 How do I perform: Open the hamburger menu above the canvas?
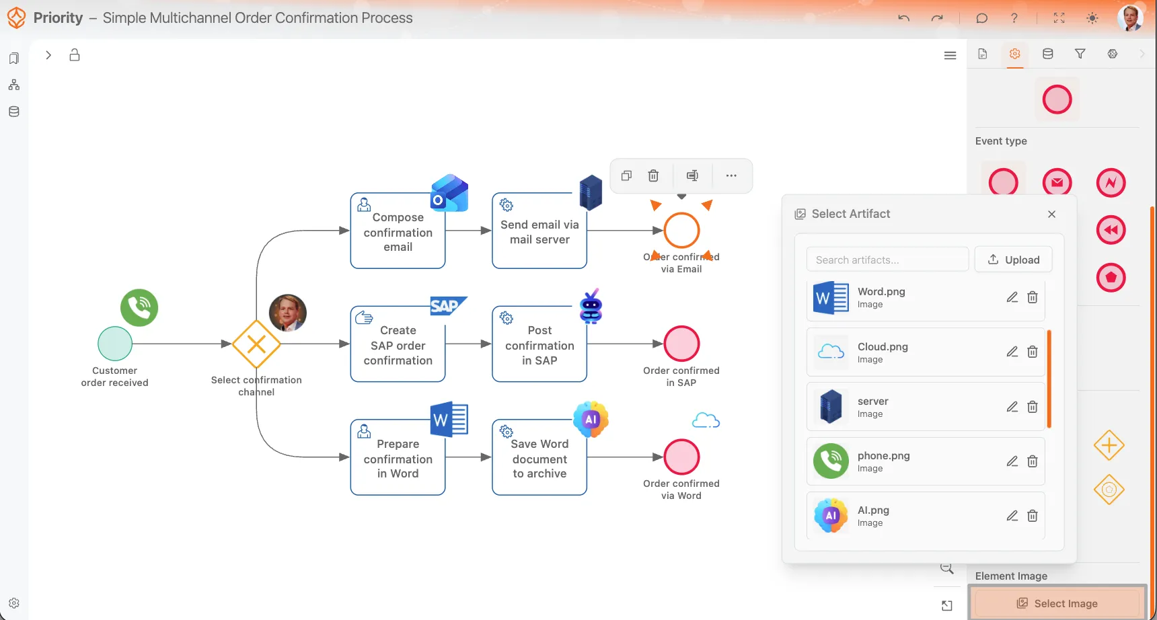(x=950, y=55)
